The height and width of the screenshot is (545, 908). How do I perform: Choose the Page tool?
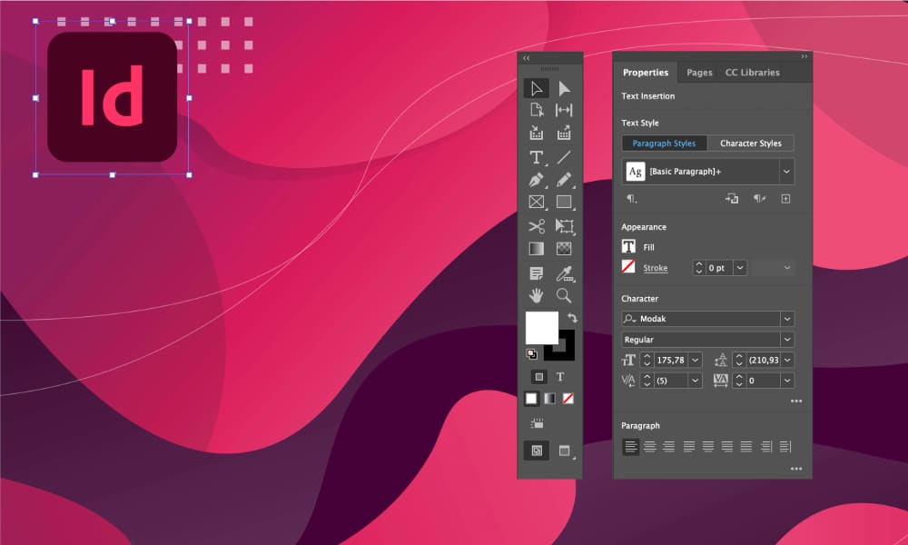pos(537,110)
